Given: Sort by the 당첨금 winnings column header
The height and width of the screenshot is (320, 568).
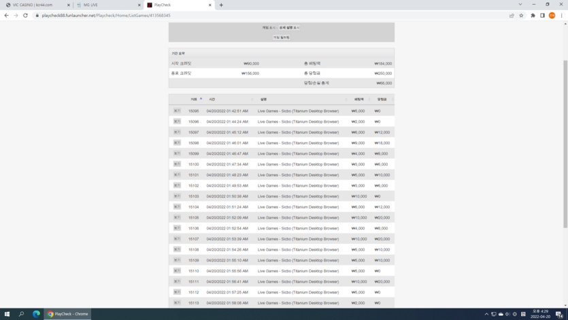Looking at the screenshot, I should click(382, 99).
